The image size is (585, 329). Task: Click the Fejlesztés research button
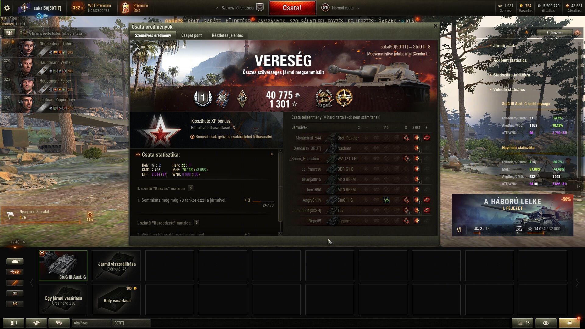(554, 33)
